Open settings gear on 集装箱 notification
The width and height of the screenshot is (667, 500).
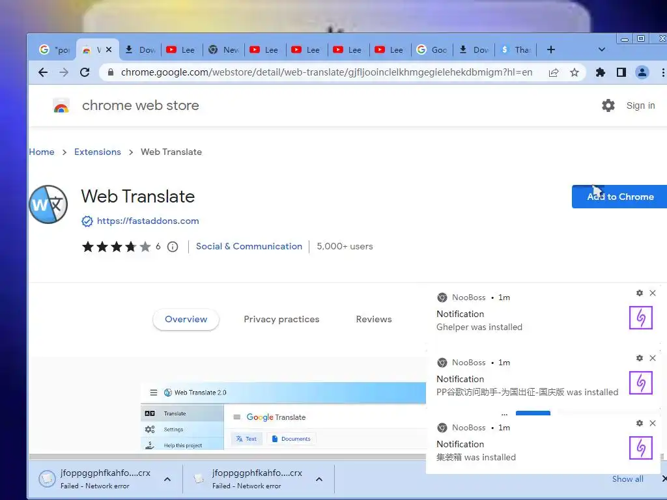pos(640,423)
